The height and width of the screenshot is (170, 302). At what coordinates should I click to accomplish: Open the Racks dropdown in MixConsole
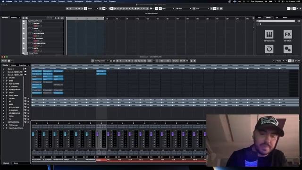coord(280,61)
